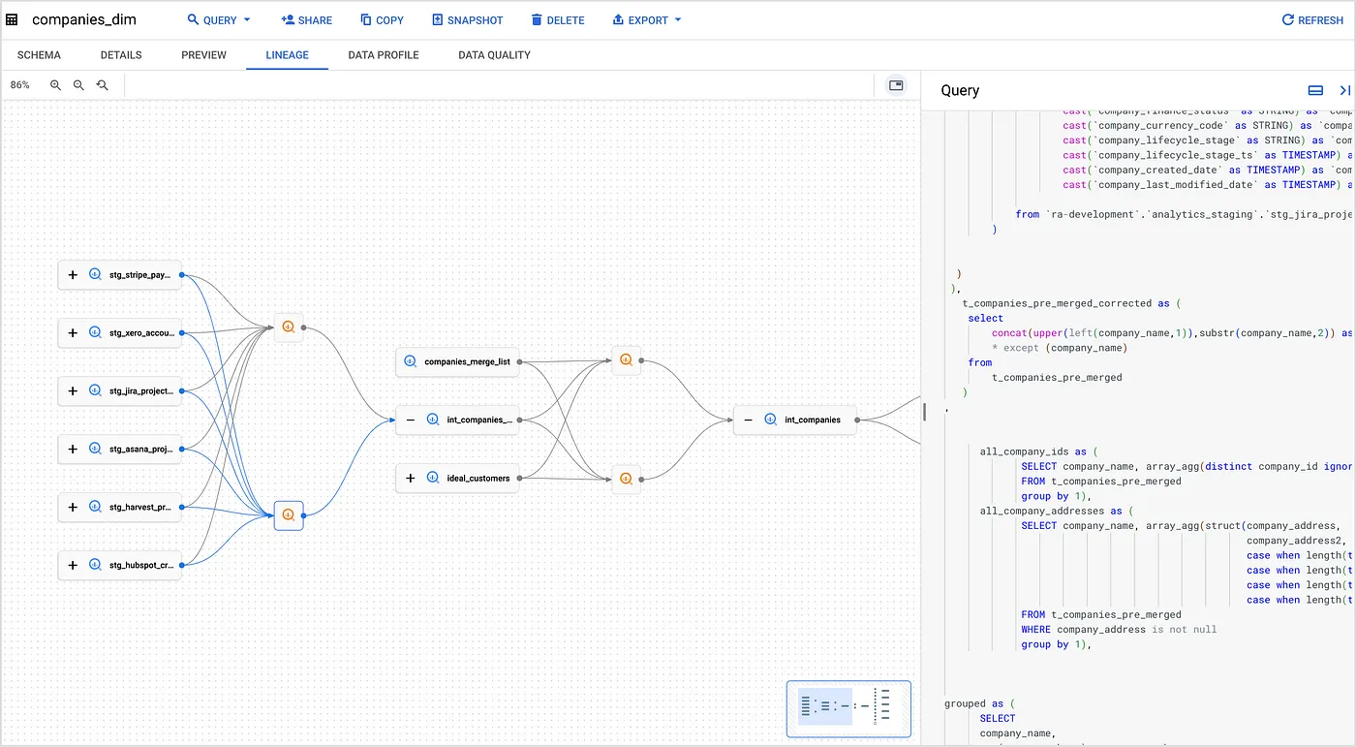This screenshot has width=1356, height=747.
Task: Click the Refresh button
Action: click(1311, 20)
